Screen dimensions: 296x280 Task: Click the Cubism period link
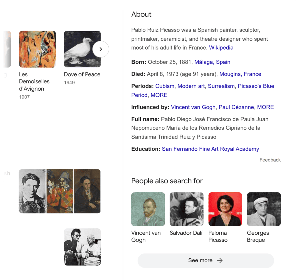point(165,86)
